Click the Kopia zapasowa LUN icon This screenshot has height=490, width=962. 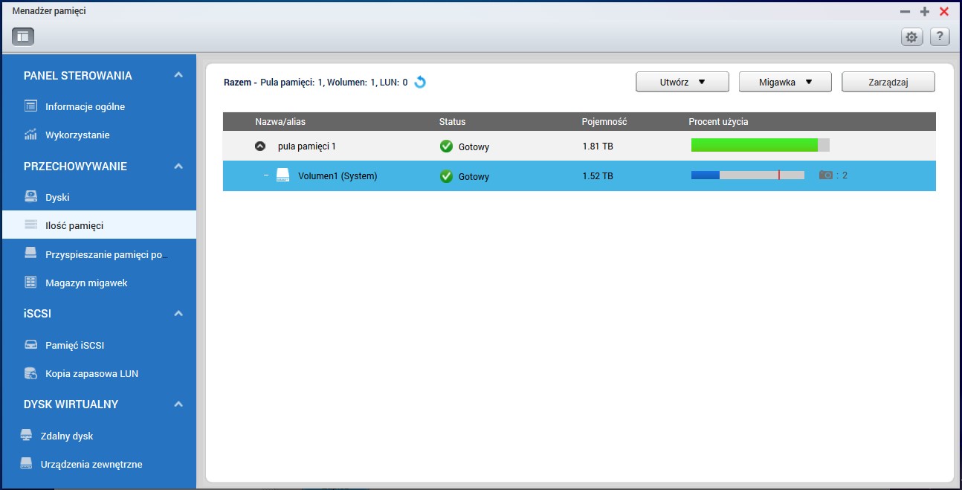[30, 373]
